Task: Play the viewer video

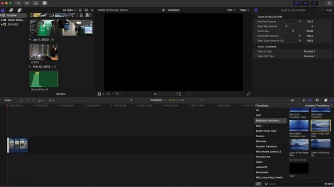Action: tap(156, 94)
